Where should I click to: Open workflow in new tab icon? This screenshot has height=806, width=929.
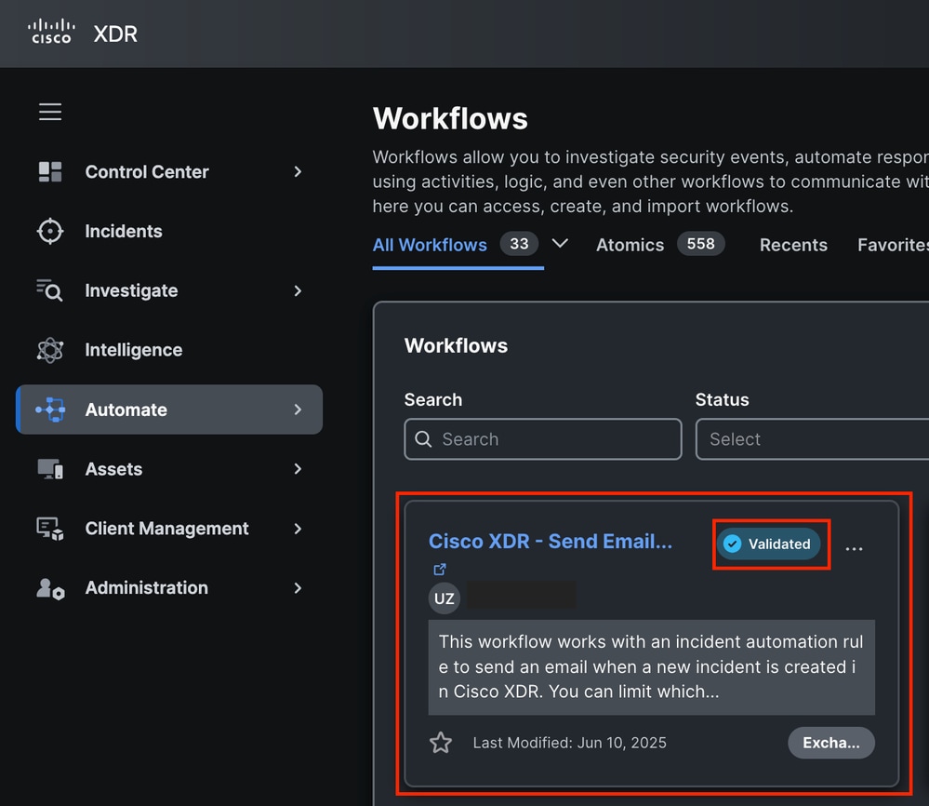(x=440, y=570)
